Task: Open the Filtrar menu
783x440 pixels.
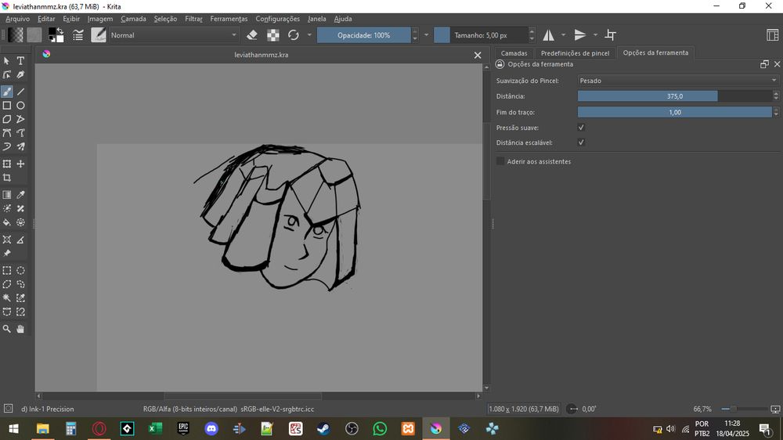Action: point(193,18)
